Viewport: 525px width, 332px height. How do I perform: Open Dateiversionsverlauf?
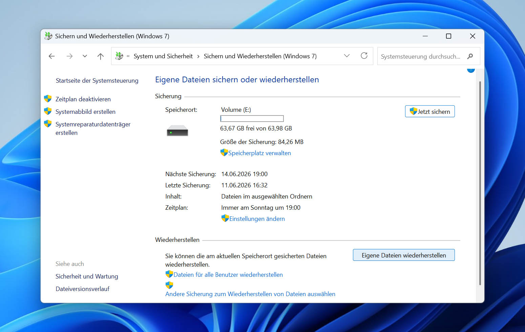[x=82, y=289]
